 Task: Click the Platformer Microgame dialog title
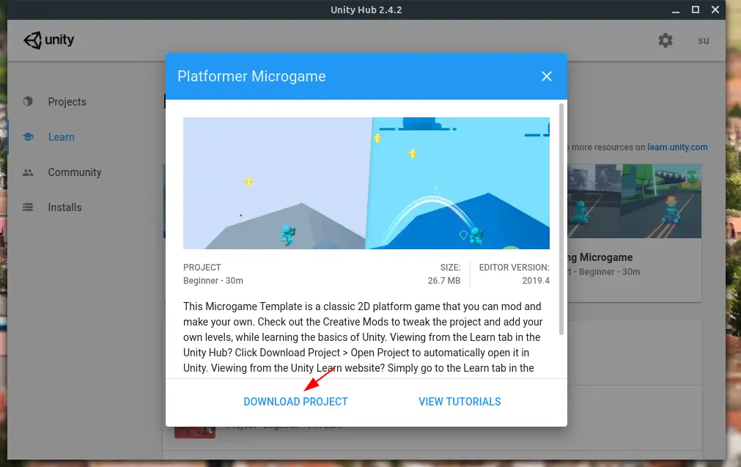point(251,76)
